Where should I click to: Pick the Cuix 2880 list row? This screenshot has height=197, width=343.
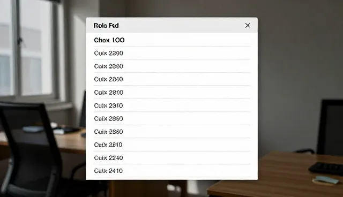(171, 66)
